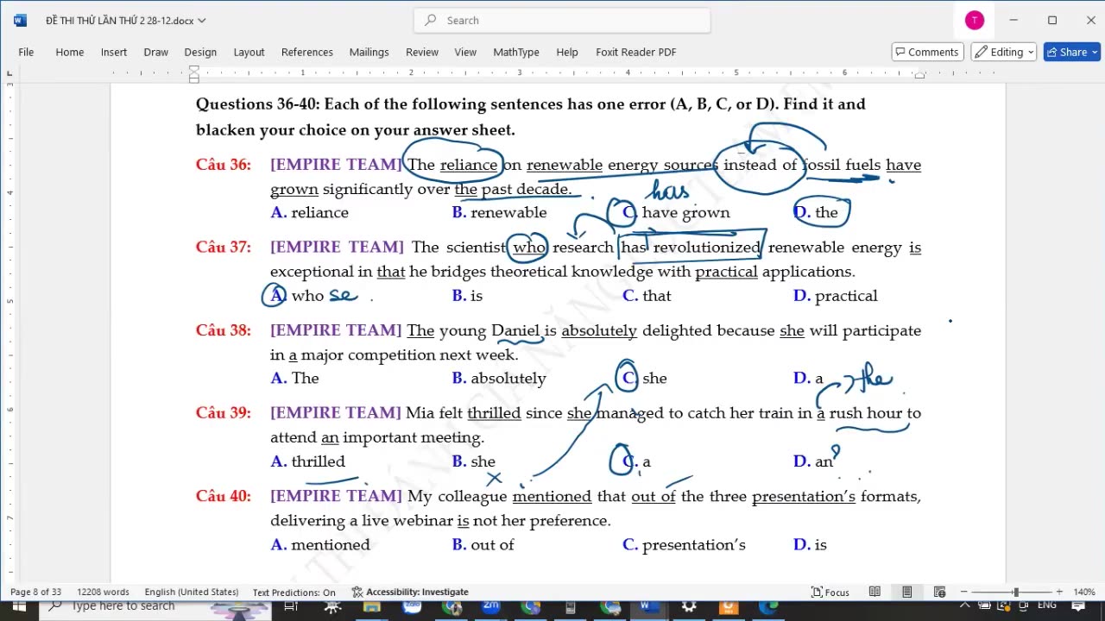
Task: Open the 140% zoom level dialog
Action: (x=1084, y=592)
